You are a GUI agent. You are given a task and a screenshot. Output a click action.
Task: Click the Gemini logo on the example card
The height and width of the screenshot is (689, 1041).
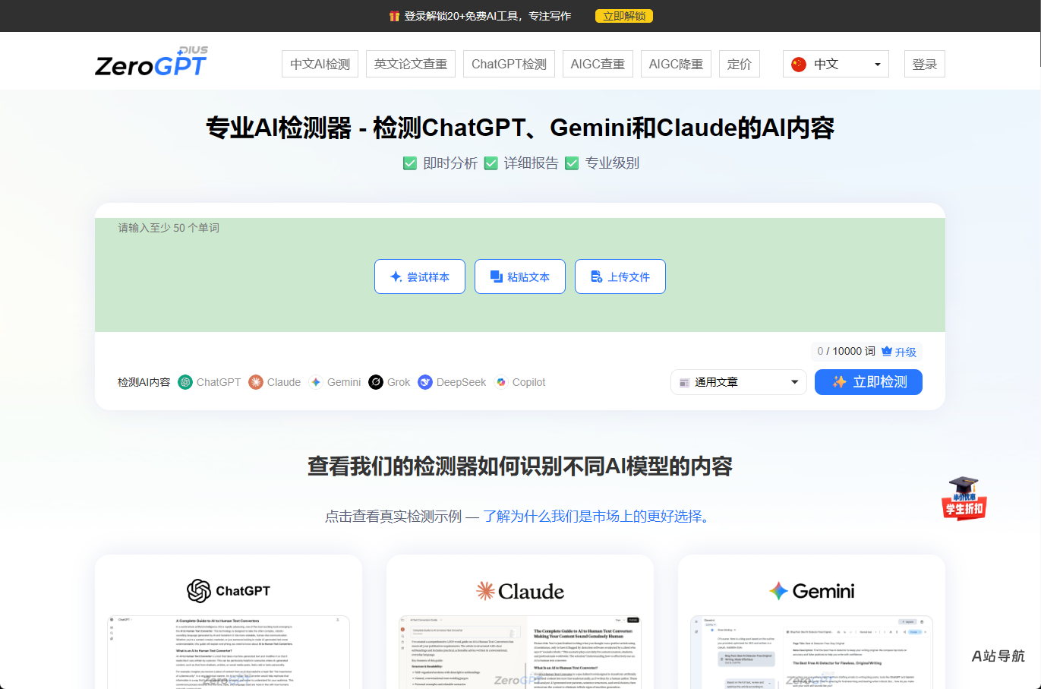pos(812,591)
